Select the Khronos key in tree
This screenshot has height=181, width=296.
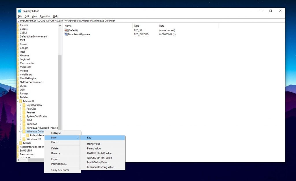pos(25,56)
